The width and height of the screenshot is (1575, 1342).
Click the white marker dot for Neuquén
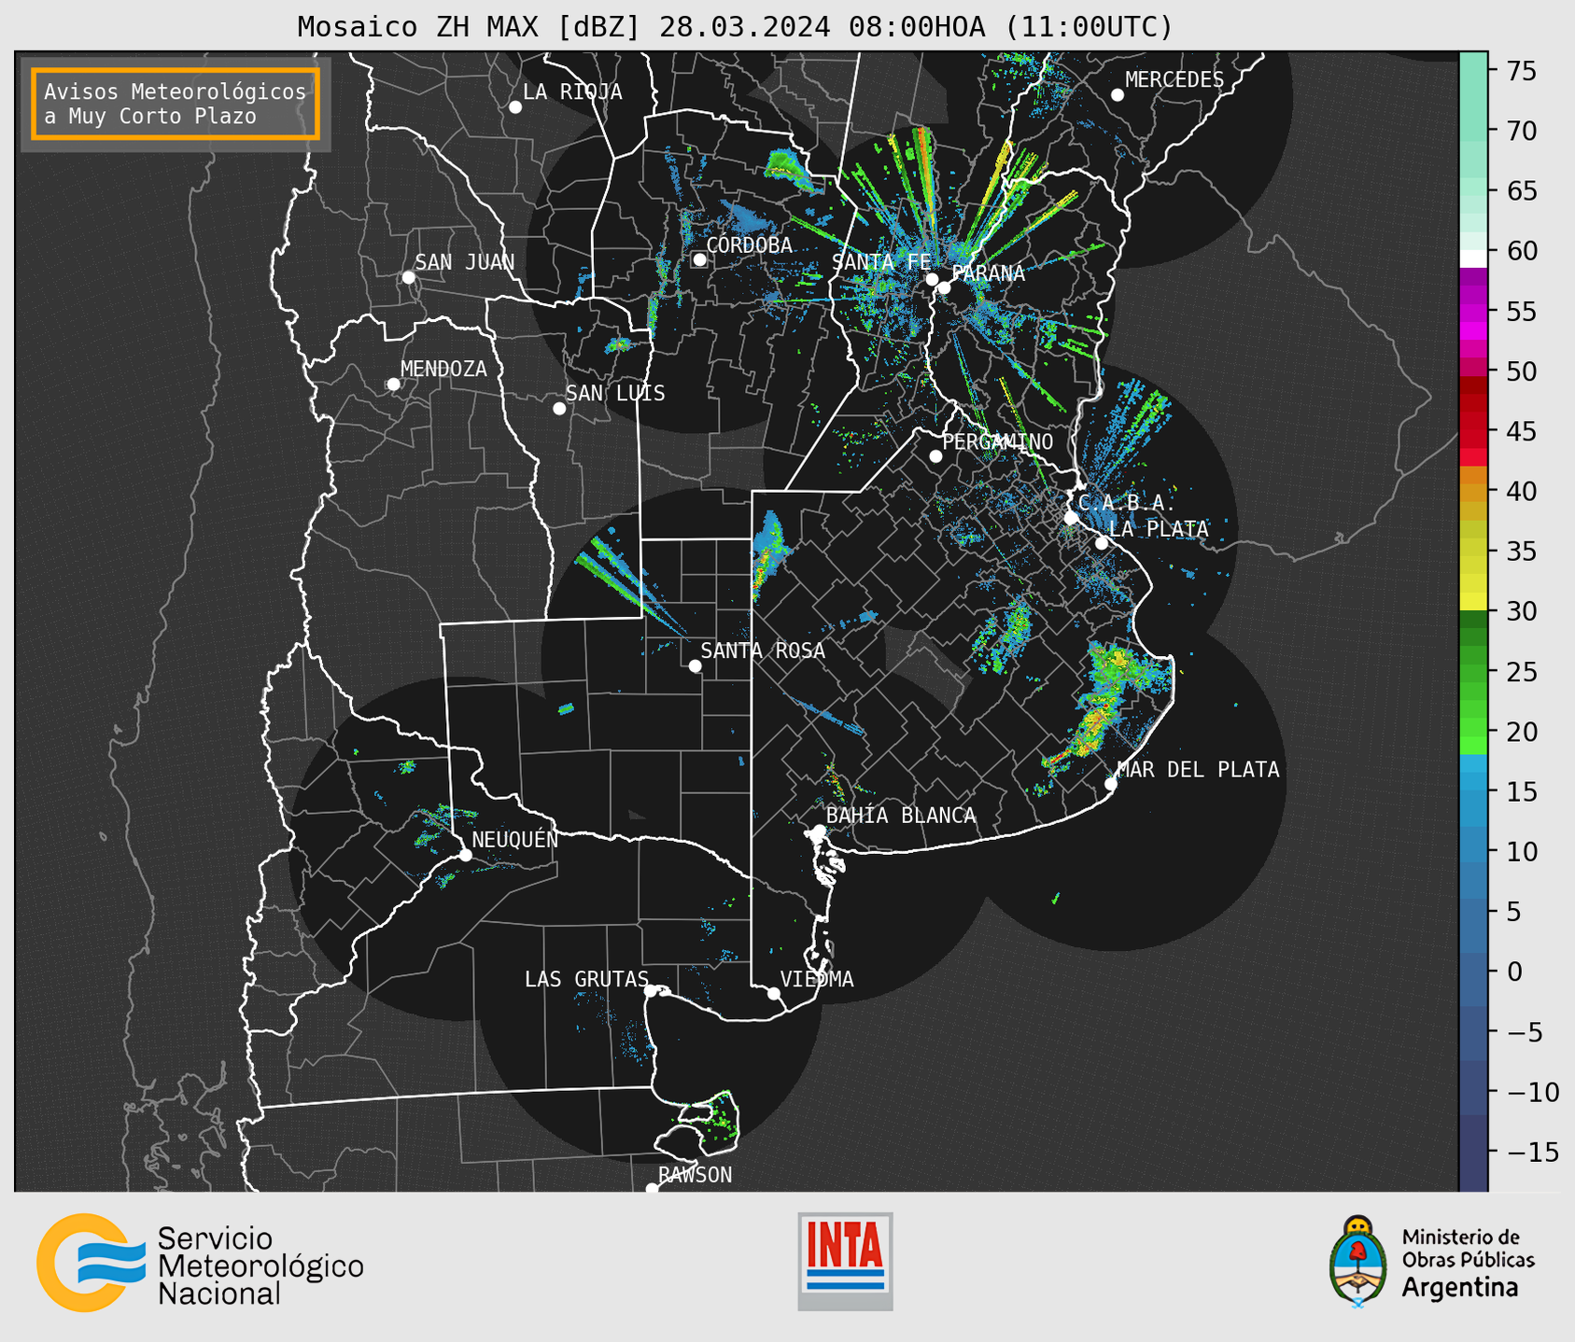point(466,855)
